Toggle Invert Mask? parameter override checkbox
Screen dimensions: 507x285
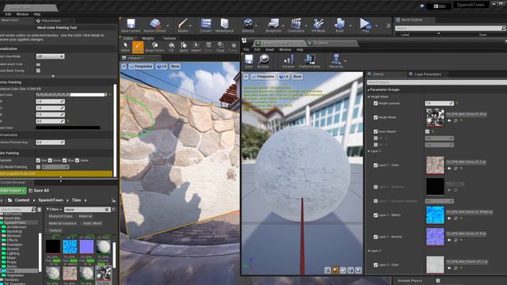tap(375, 131)
